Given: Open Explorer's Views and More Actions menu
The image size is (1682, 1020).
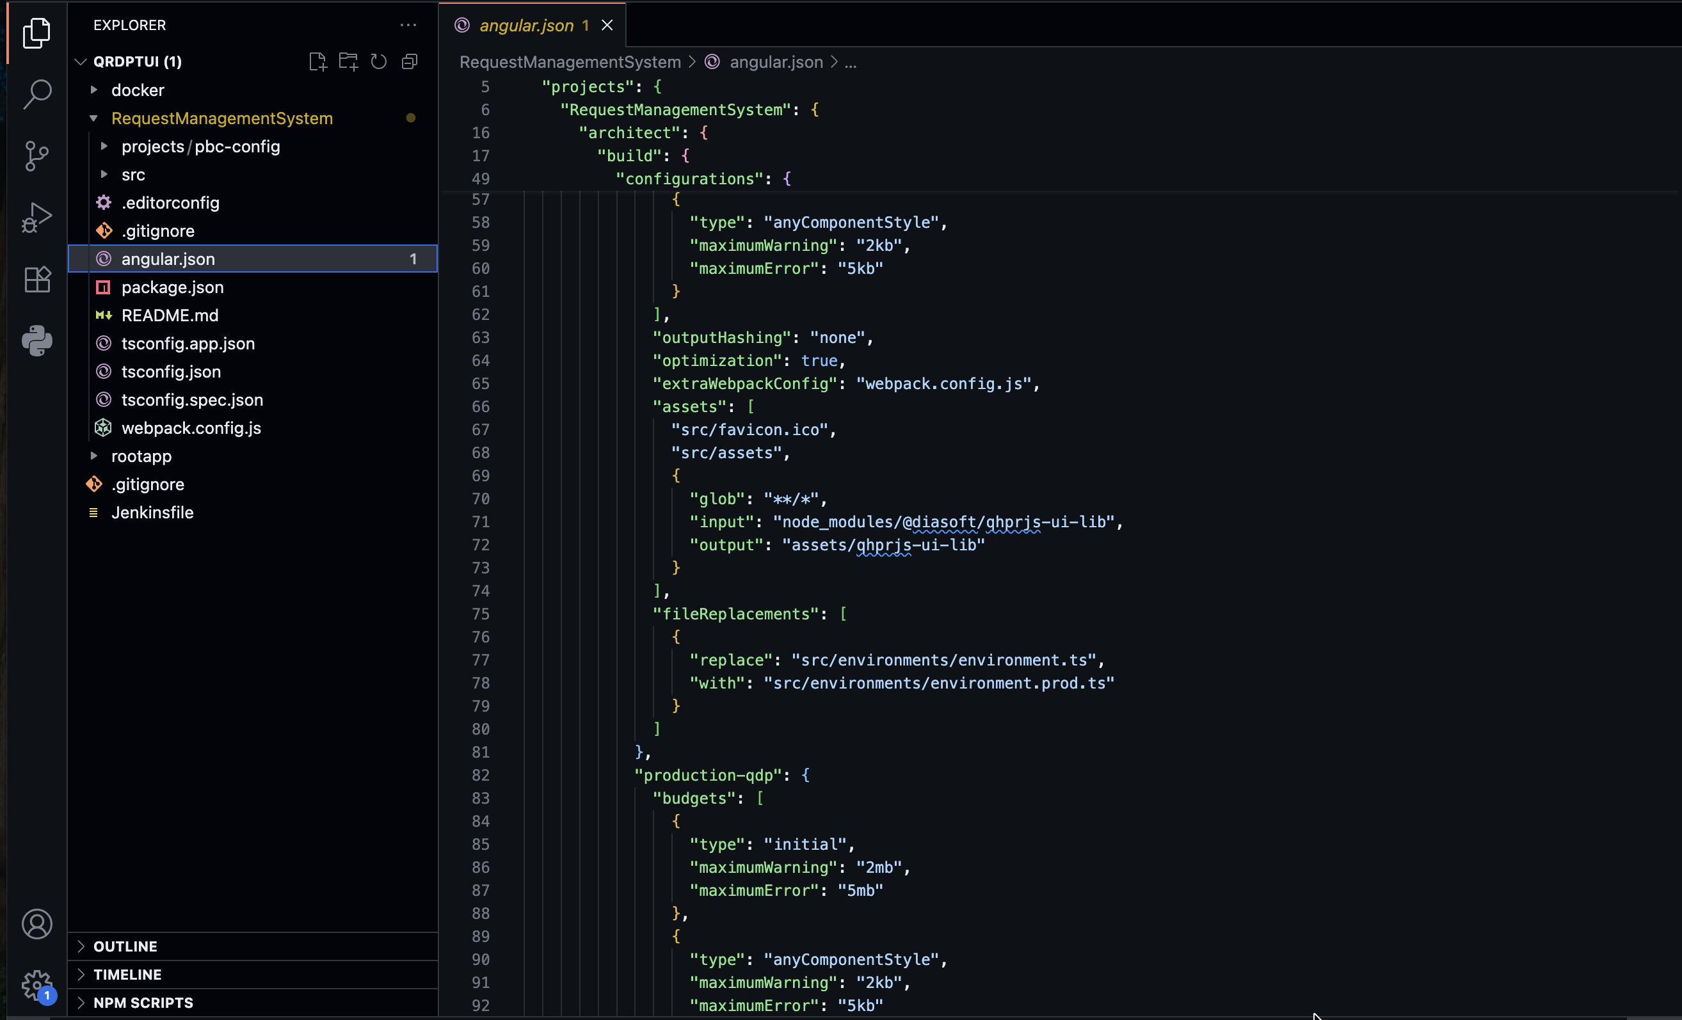Looking at the screenshot, I should (408, 25).
